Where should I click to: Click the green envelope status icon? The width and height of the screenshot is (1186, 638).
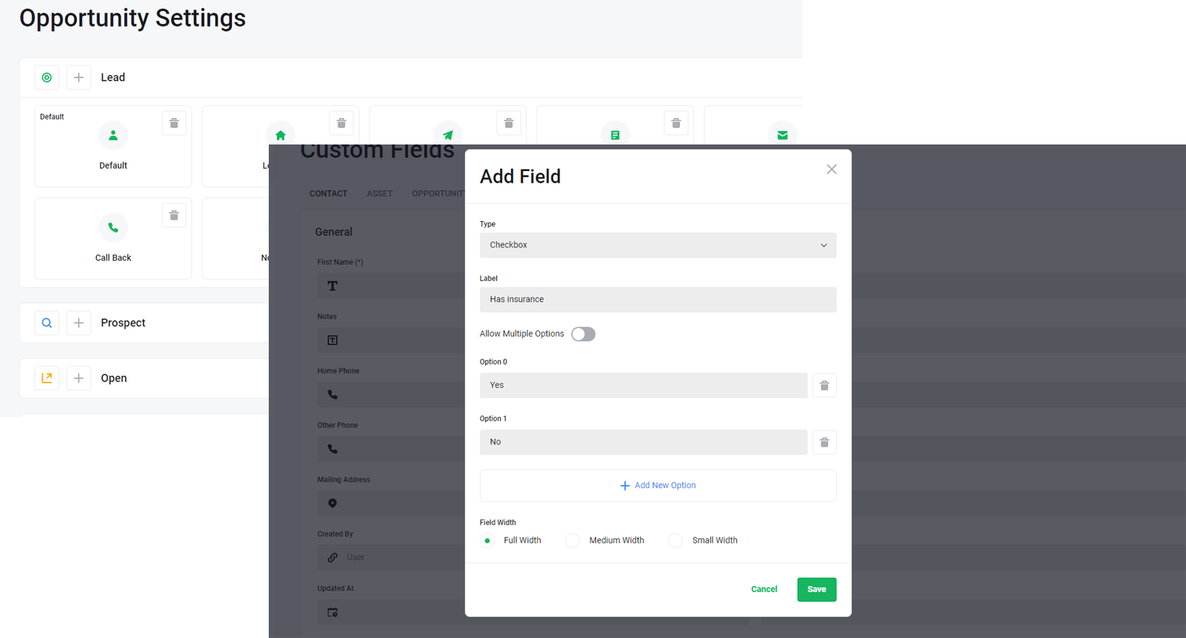pyautogui.click(x=782, y=134)
